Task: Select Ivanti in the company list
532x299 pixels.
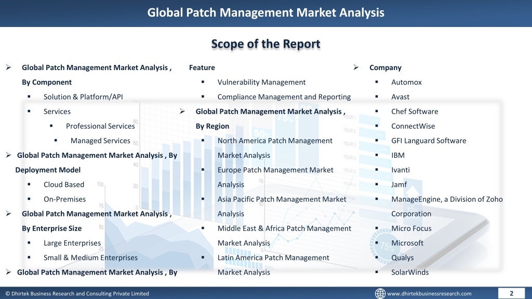Action: coord(401,170)
